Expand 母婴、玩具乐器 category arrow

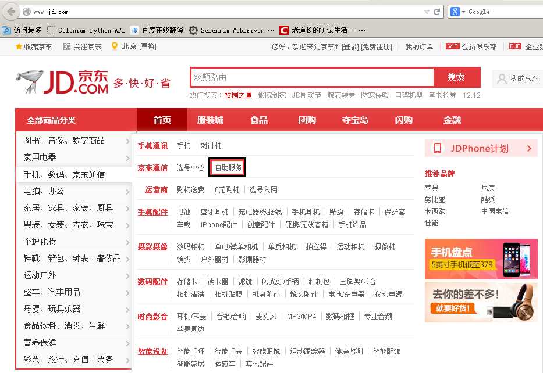pyautogui.click(x=127, y=310)
